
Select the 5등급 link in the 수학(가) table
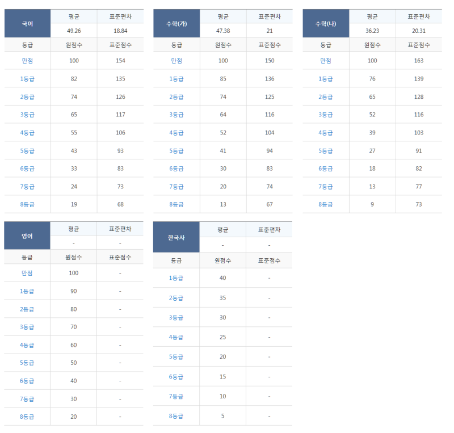pos(176,150)
